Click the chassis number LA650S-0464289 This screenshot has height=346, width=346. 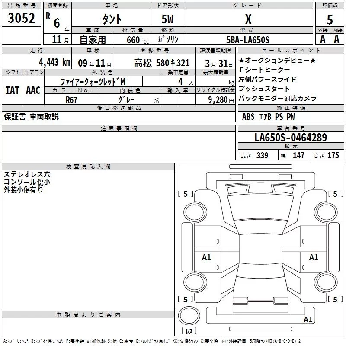[291, 138]
